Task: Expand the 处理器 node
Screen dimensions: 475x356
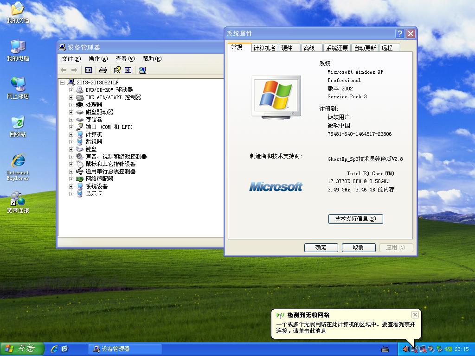Action: 71,105
